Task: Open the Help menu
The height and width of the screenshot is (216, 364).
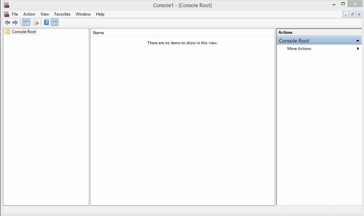Action: click(100, 14)
